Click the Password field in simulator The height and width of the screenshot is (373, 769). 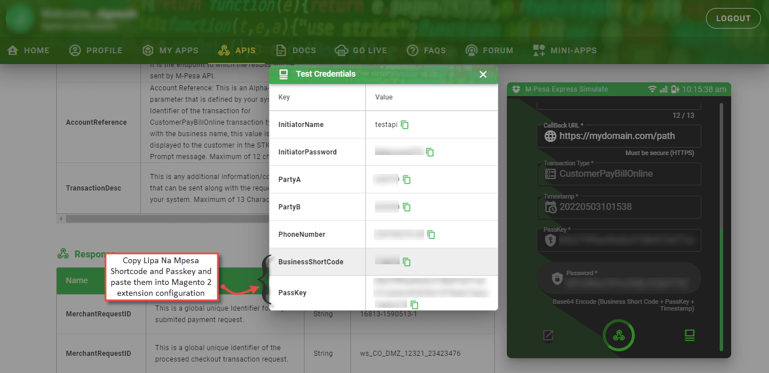(x=619, y=278)
